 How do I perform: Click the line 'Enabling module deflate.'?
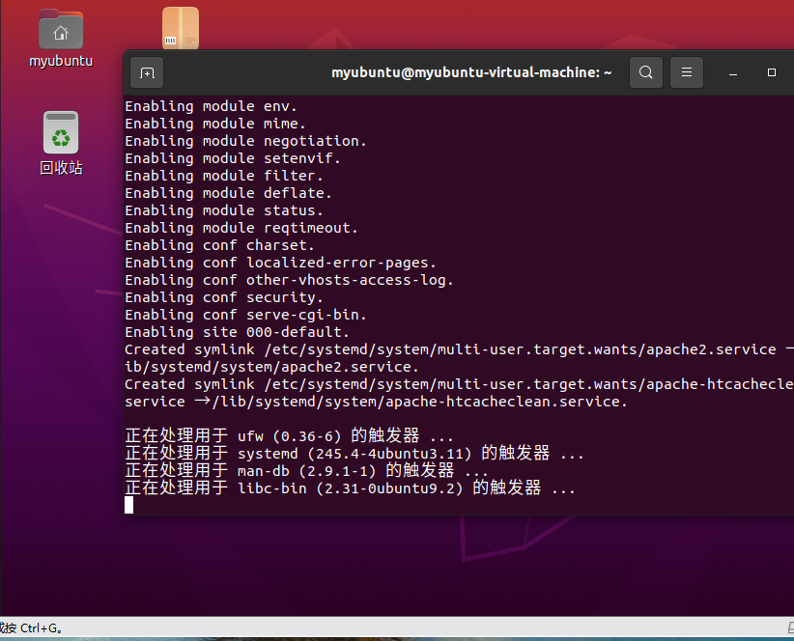(x=228, y=193)
